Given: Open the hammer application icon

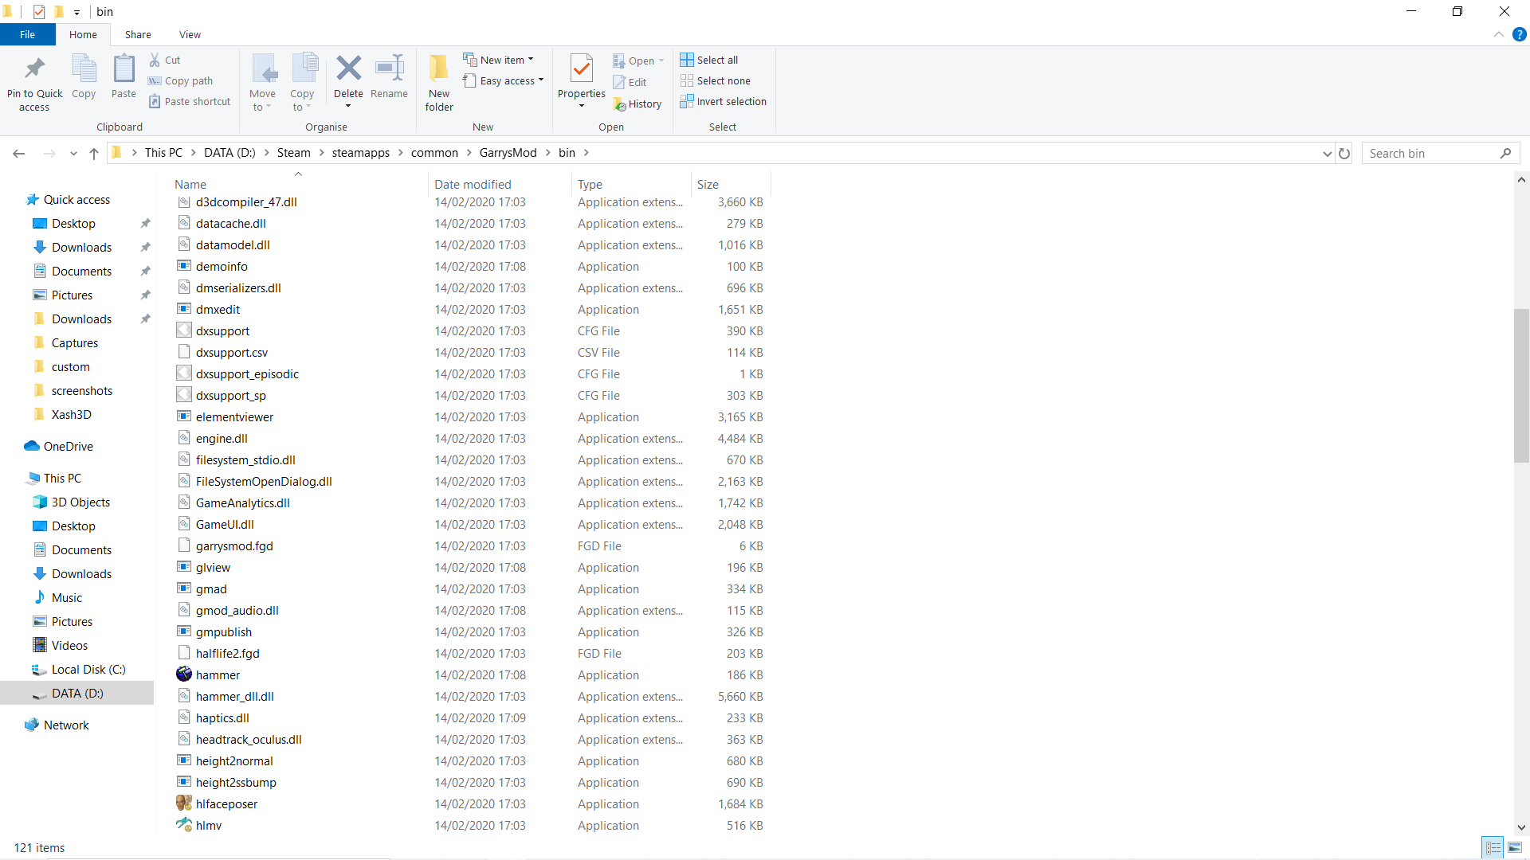Looking at the screenshot, I should tap(184, 674).
